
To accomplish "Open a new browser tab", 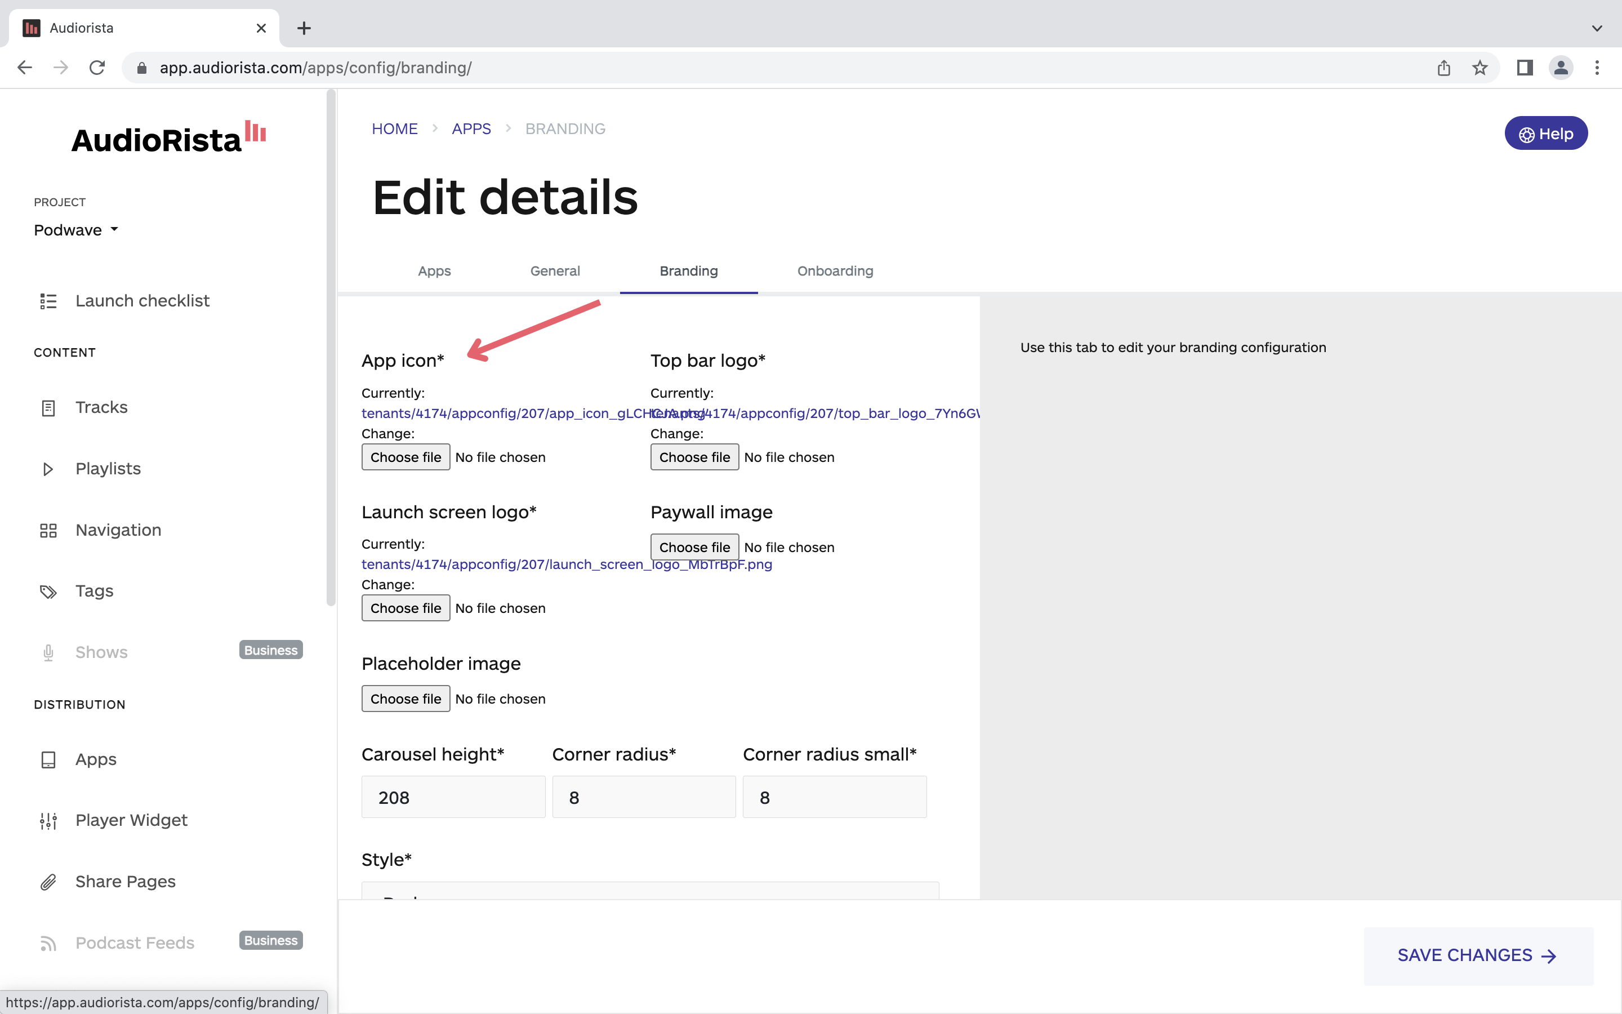I will [x=304, y=28].
